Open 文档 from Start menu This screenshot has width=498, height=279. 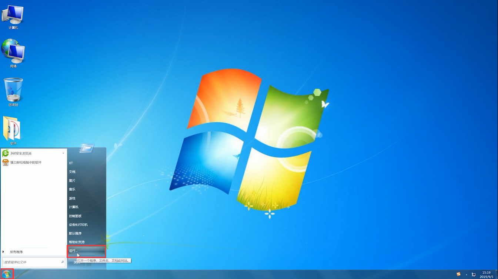point(87,172)
